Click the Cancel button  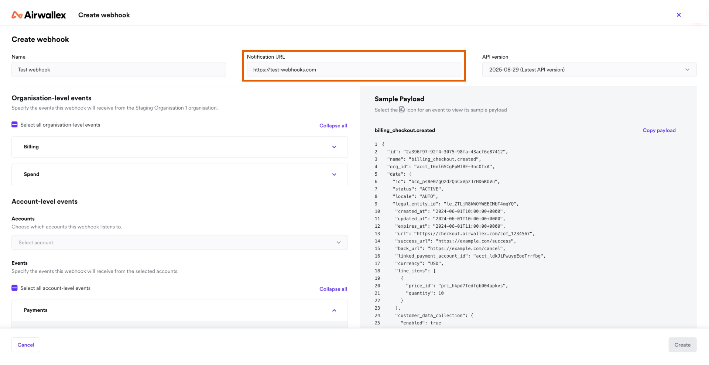pos(26,345)
